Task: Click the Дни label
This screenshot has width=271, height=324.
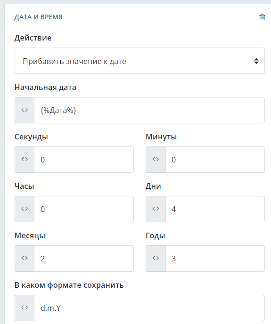Action: click(153, 186)
